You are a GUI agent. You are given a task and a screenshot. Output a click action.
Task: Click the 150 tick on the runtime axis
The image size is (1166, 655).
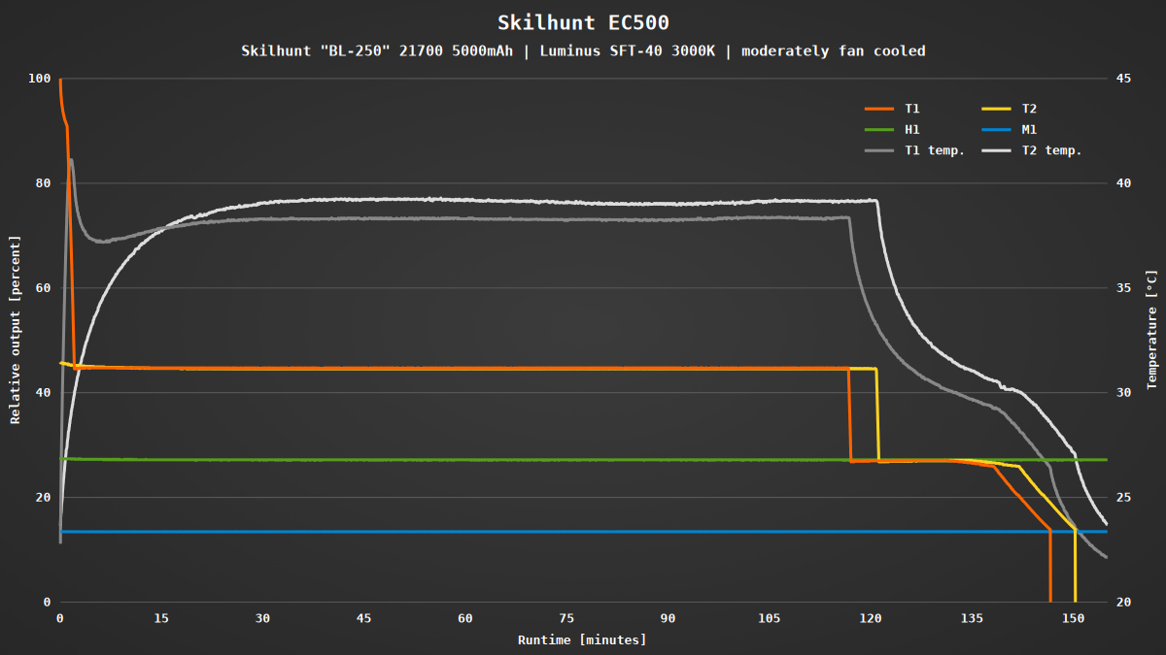coord(1073,618)
